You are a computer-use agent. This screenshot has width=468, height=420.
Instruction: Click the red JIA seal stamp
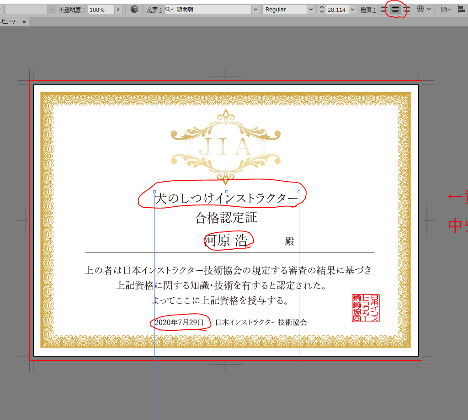pyautogui.click(x=366, y=308)
